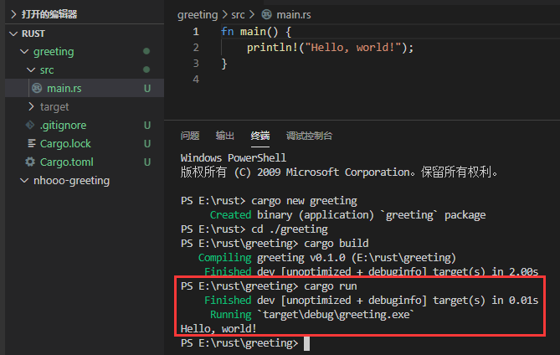Switch to the 问题 panel tab

point(190,136)
